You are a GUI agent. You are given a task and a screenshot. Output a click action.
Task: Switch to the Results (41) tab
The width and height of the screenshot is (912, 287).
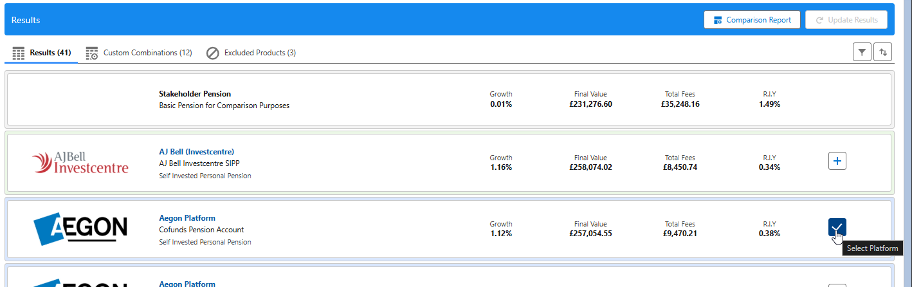pos(42,53)
